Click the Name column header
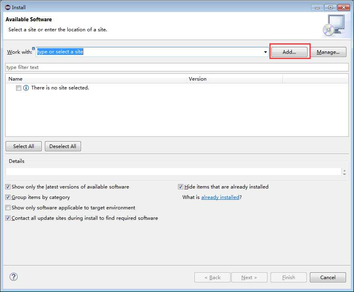The height and width of the screenshot is (292, 354). (x=96, y=79)
